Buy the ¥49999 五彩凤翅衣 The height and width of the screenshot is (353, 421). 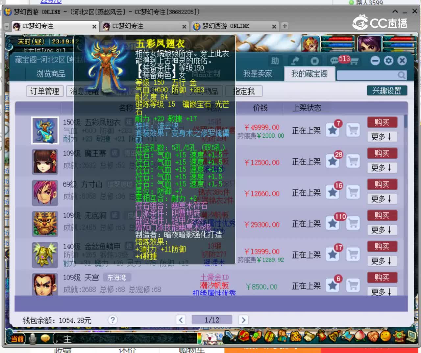click(382, 122)
